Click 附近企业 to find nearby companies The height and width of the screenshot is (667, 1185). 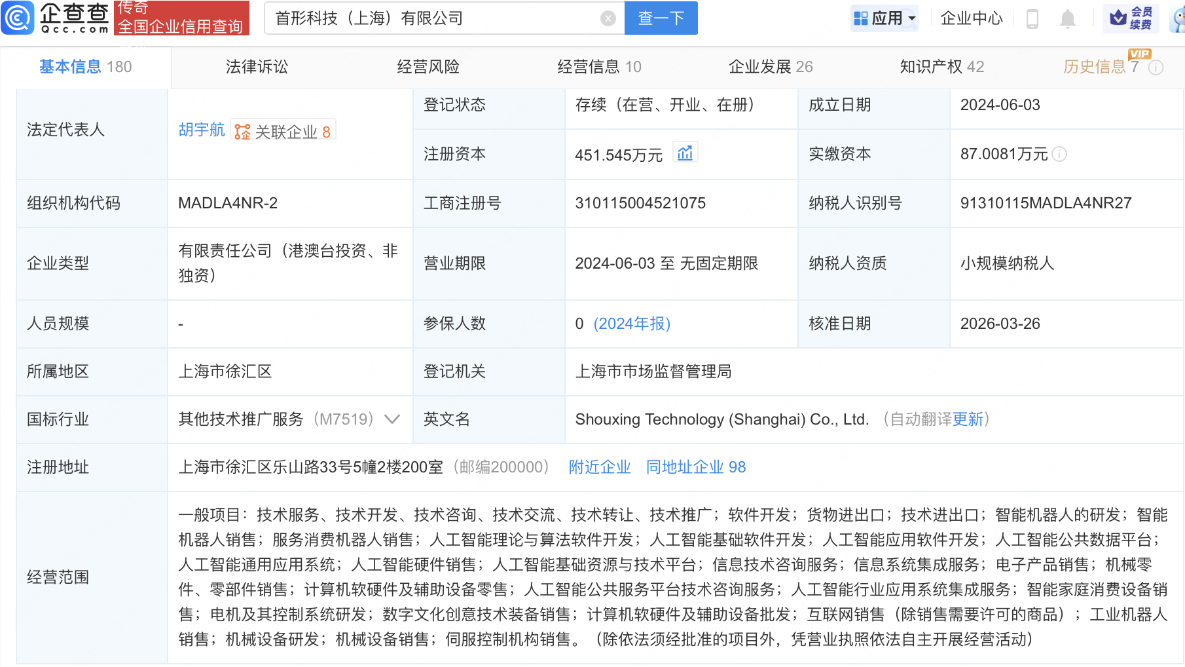pos(599,467)
